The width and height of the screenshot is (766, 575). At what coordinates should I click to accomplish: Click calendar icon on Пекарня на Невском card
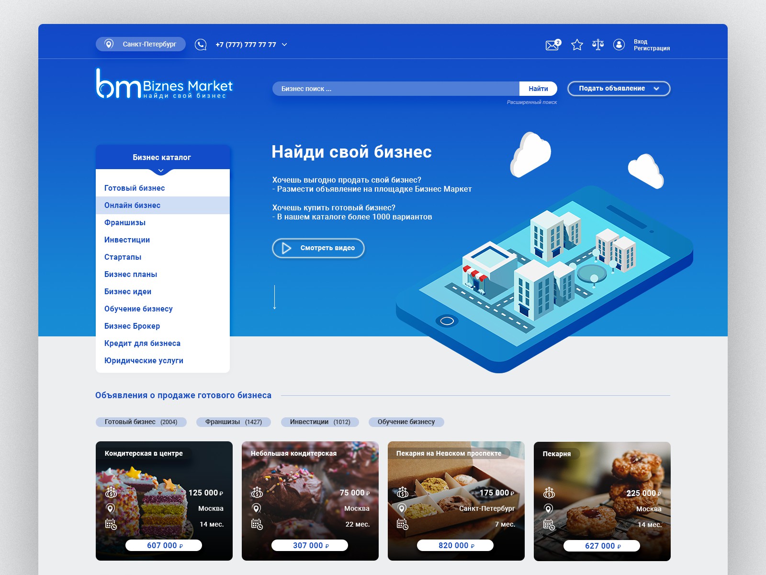click(403, 524)
